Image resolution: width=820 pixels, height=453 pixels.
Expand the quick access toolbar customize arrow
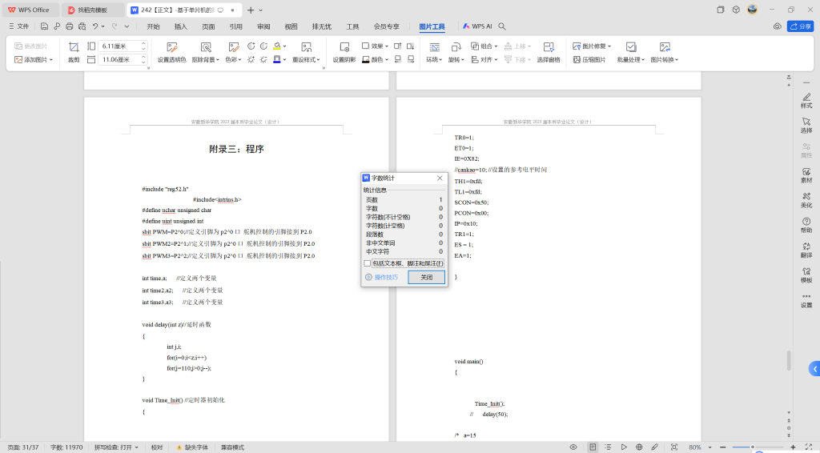tap(127, 26)
